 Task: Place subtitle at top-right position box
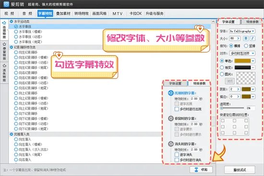coord(246,121)
